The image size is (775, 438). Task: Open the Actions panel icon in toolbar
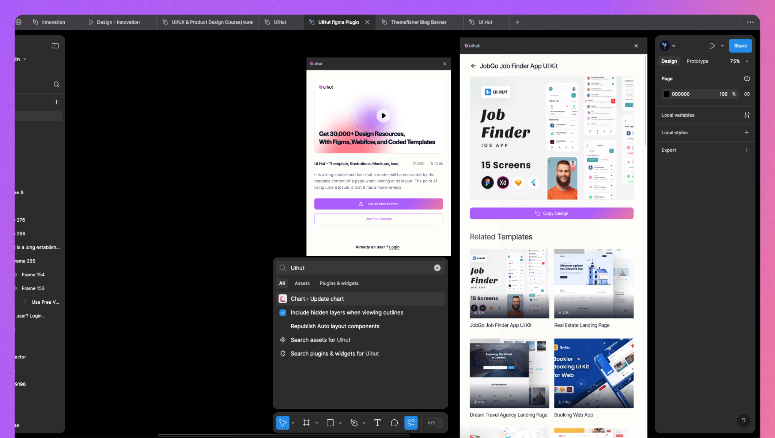(x=411, y=423)
